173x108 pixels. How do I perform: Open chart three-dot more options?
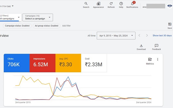158,59
